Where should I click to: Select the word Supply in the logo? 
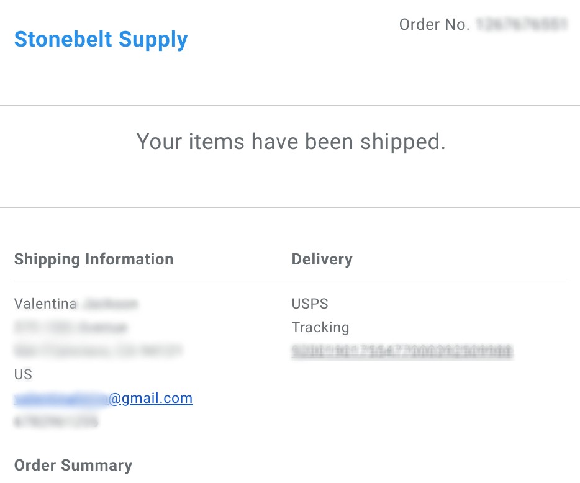pyautogui.click(x=153, y=40)
